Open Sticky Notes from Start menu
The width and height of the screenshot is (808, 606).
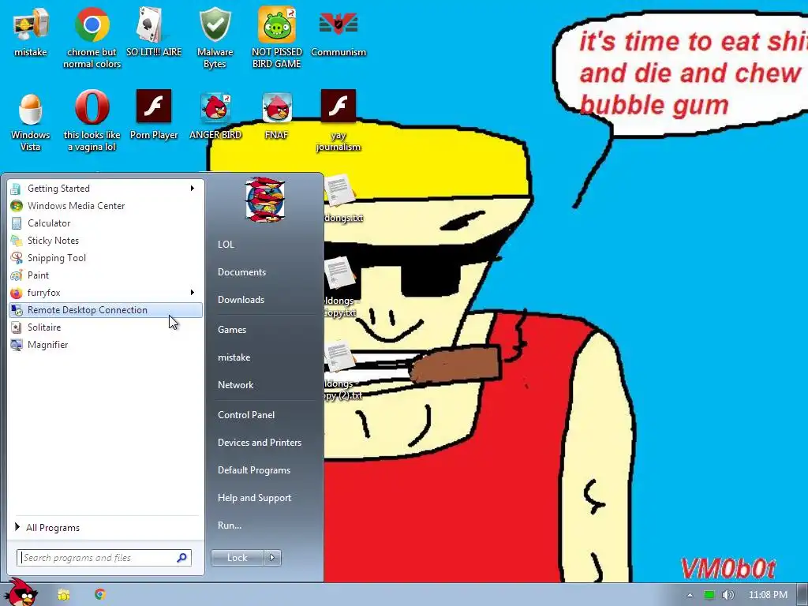point(106,241)
